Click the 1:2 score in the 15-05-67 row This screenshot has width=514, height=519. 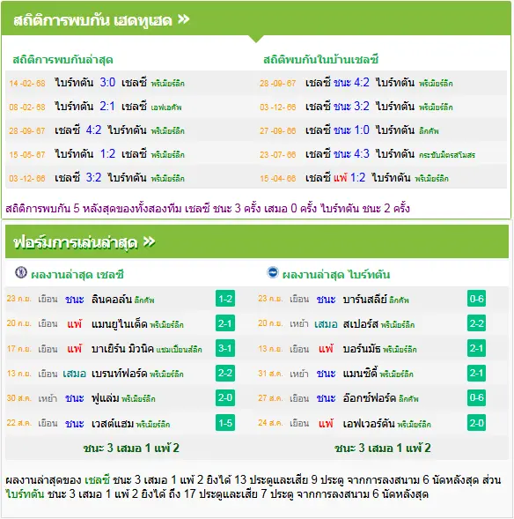click(x=107, y=153)
